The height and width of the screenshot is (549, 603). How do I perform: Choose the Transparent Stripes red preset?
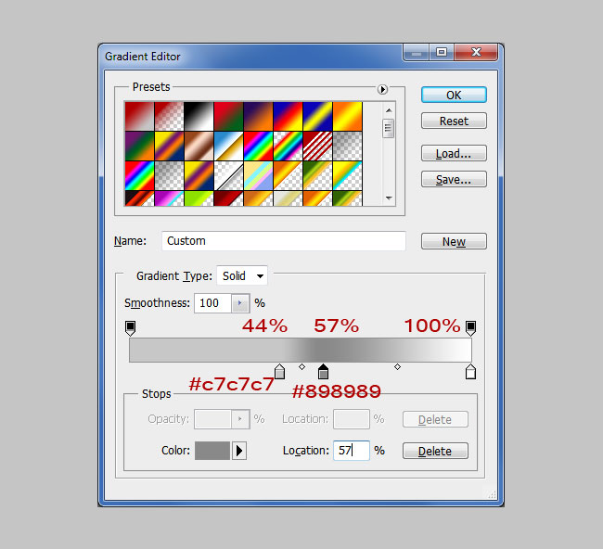(x=317, y=147)
